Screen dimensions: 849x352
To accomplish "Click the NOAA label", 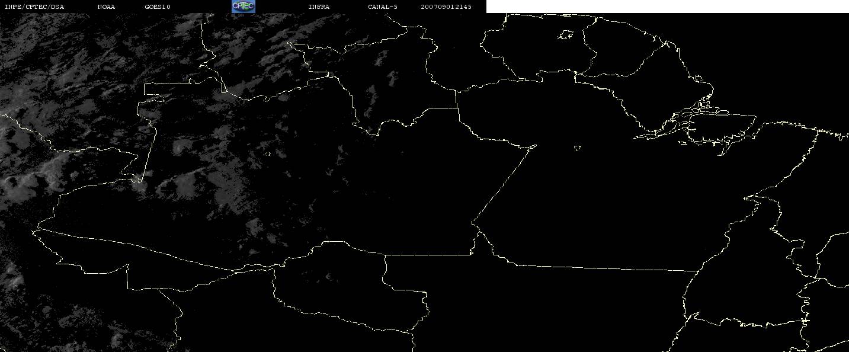I will [106, 7].
